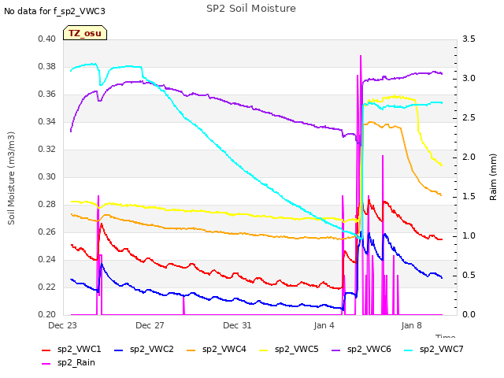504x378 pixels.
Task: Select sp2_VWC5 legend label
Action: [296, 349]
